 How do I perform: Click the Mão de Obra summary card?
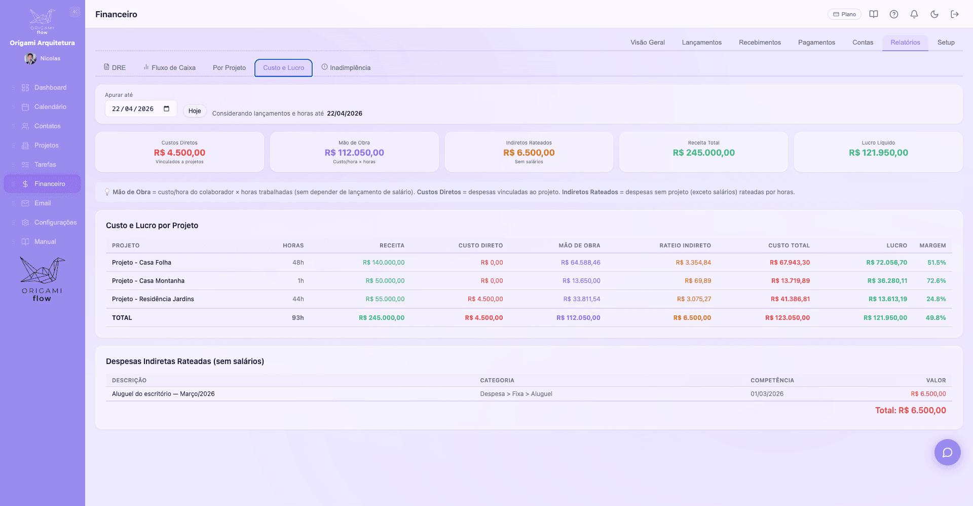pyautogui.click(x=354, y=152)
